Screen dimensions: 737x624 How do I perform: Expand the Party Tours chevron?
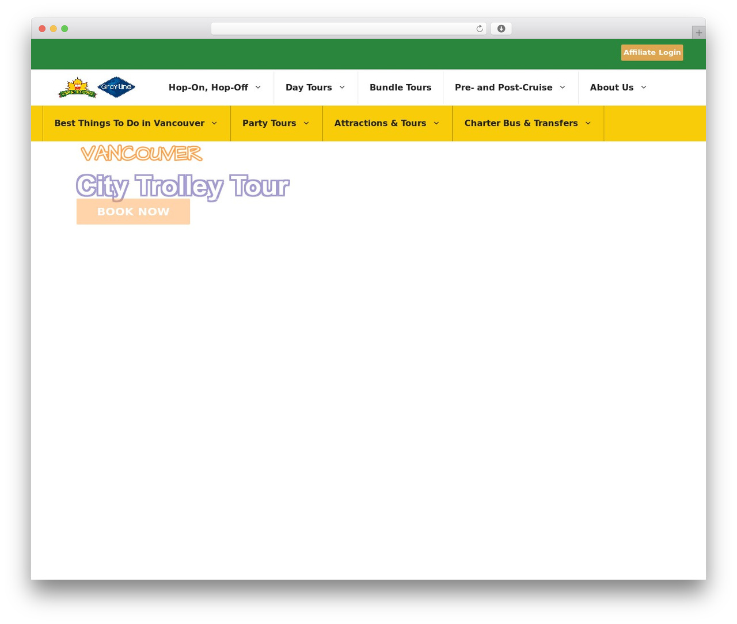(x=306, y=123)
